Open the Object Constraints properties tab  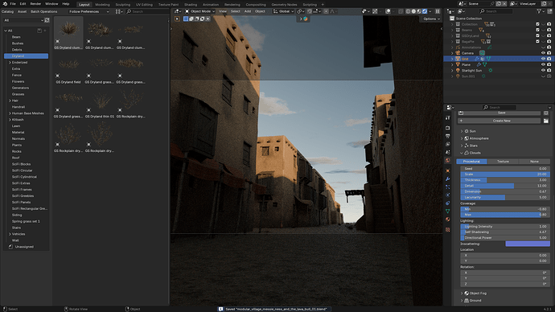pyautogui.click(x=448, y=203)
